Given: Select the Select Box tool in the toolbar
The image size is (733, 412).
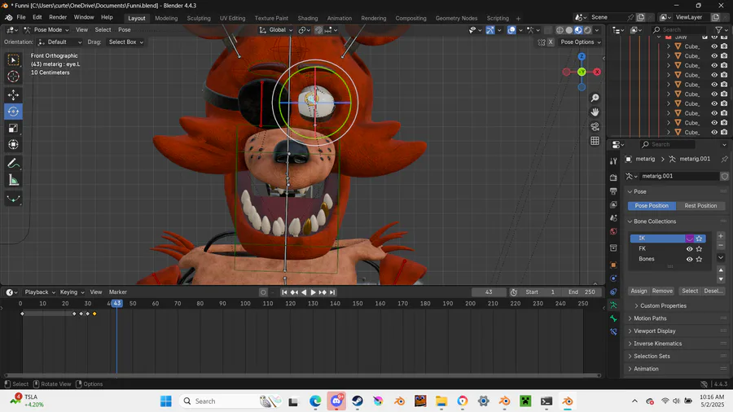Looking at the screenshot, I should tap(13, 59).
